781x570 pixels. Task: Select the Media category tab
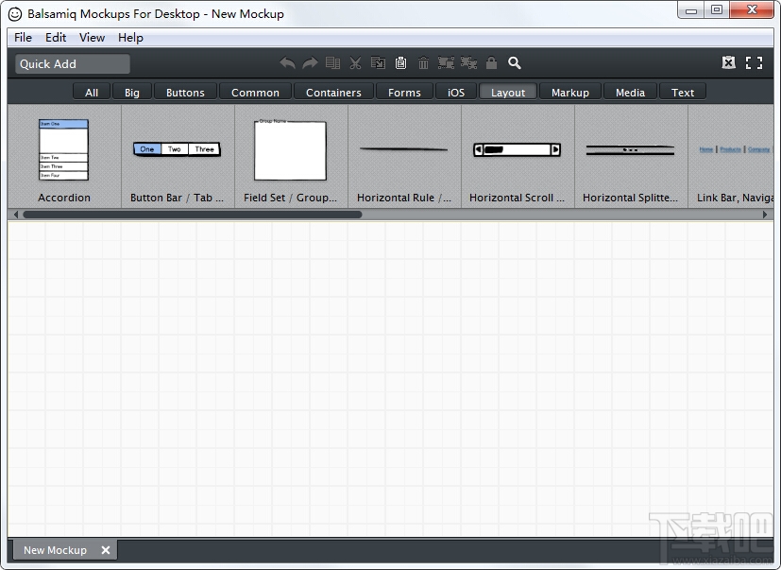(630, 93)
